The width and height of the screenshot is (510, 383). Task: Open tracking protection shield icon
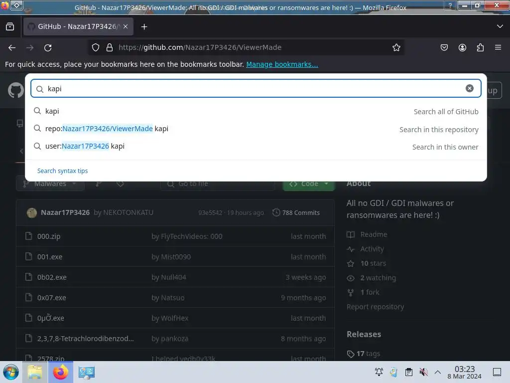point(95,47)
